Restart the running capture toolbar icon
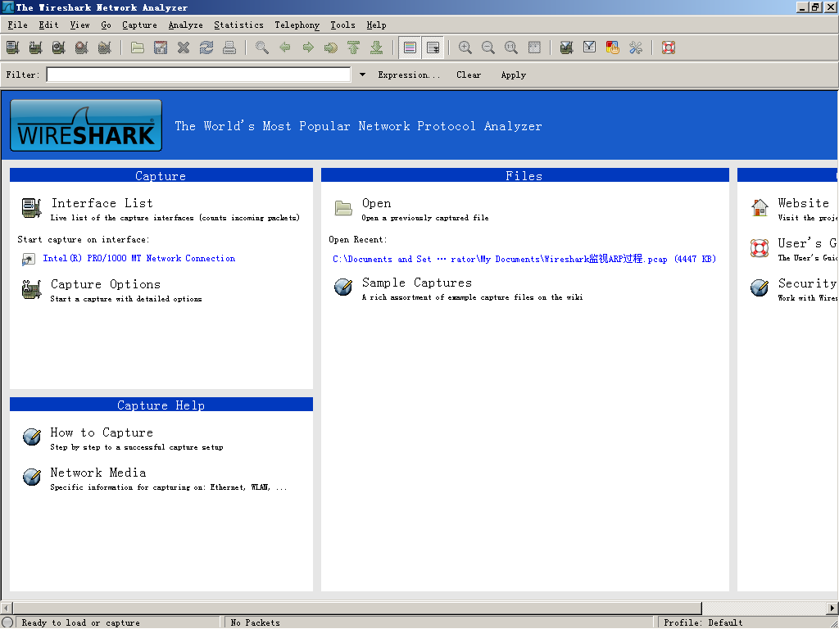This screenshot has height=629, width=839. click(105, 48)
